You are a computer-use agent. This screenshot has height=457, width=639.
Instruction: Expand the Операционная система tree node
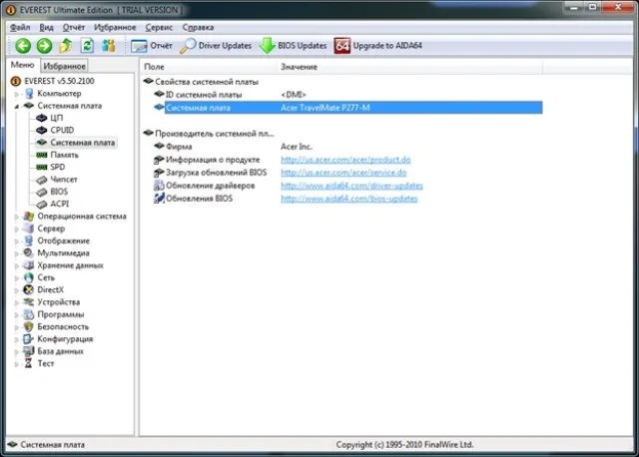17,217
